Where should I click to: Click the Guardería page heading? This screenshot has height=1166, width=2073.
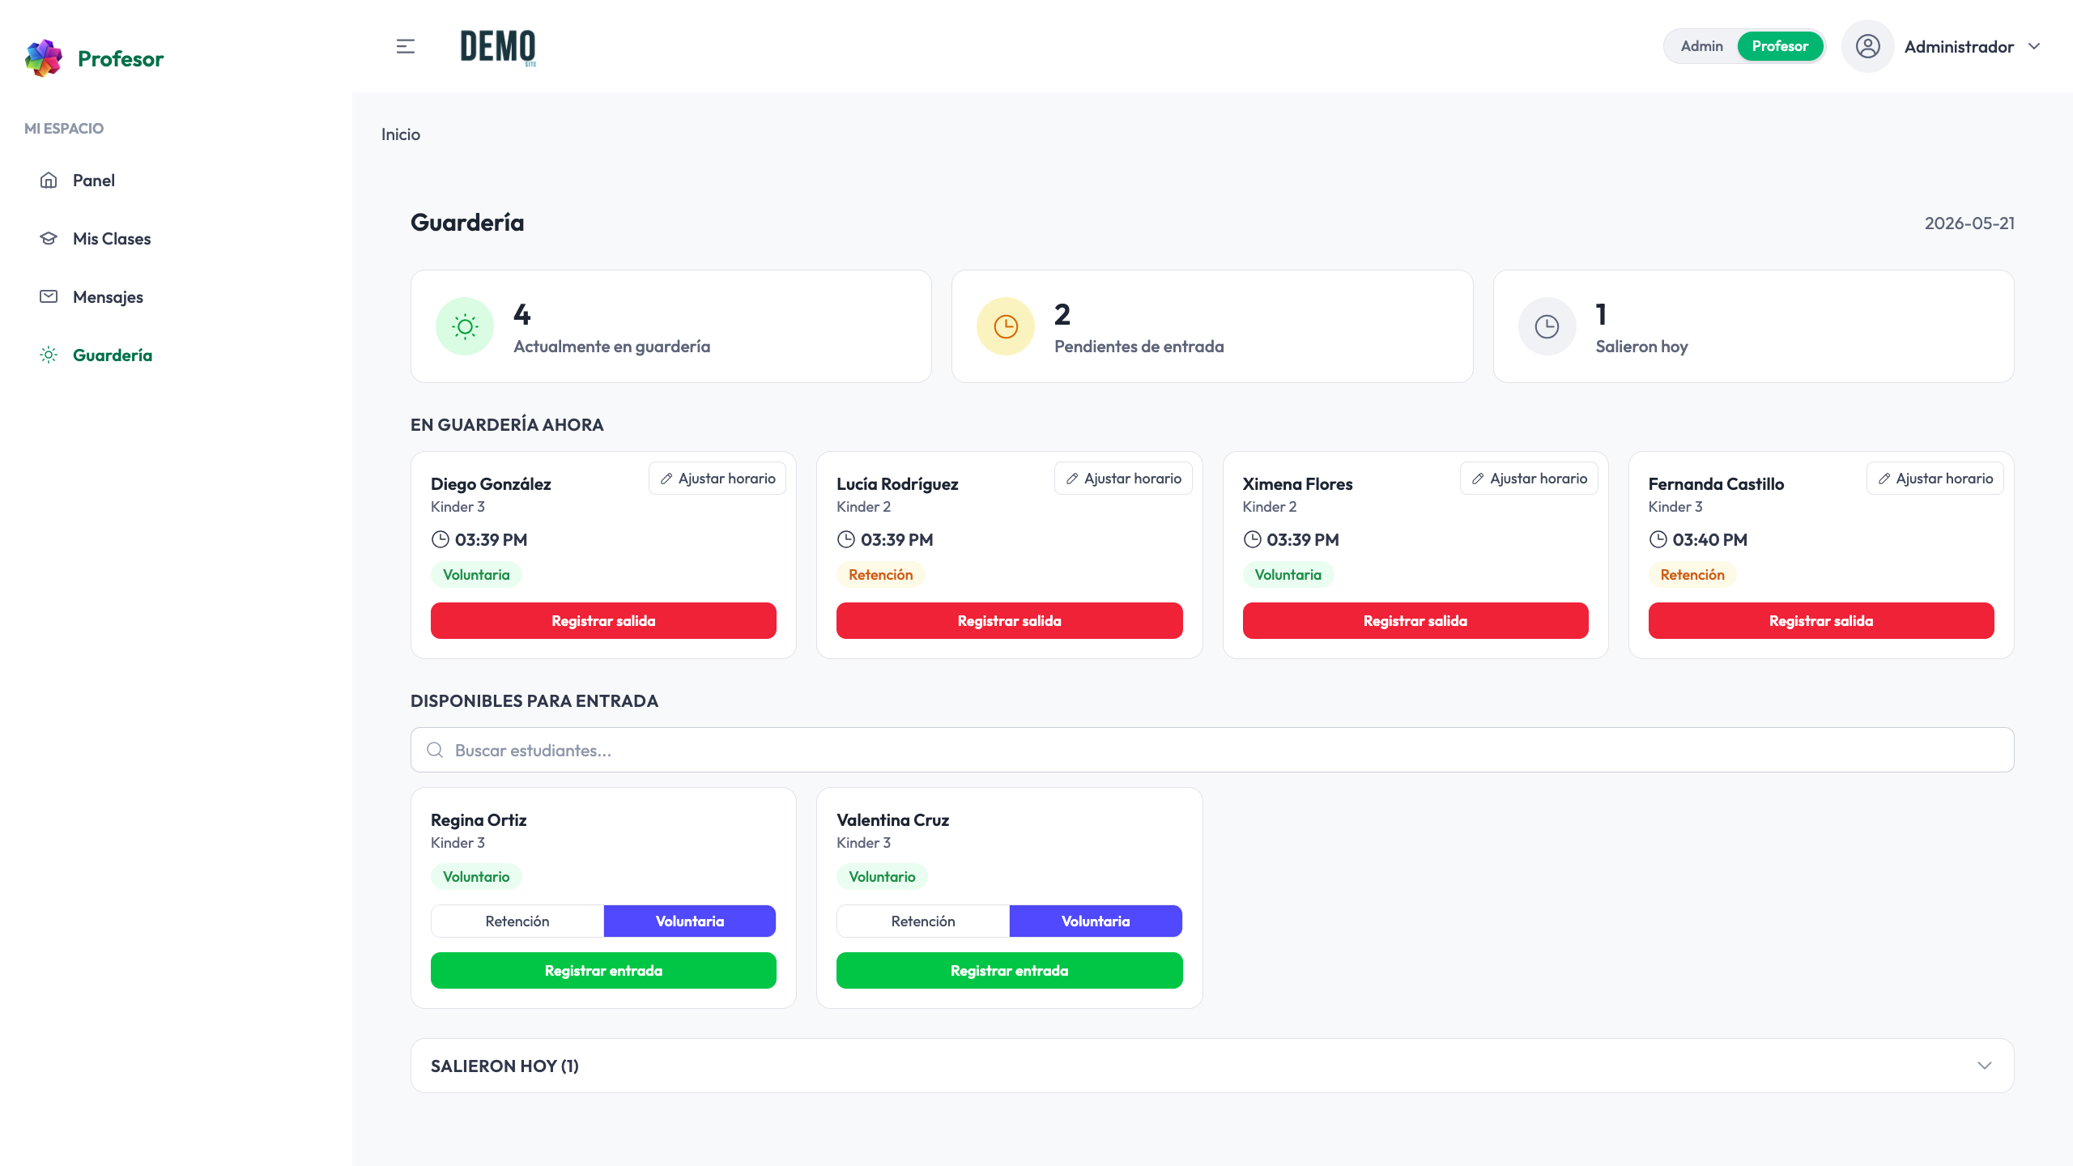pos(467,222)
